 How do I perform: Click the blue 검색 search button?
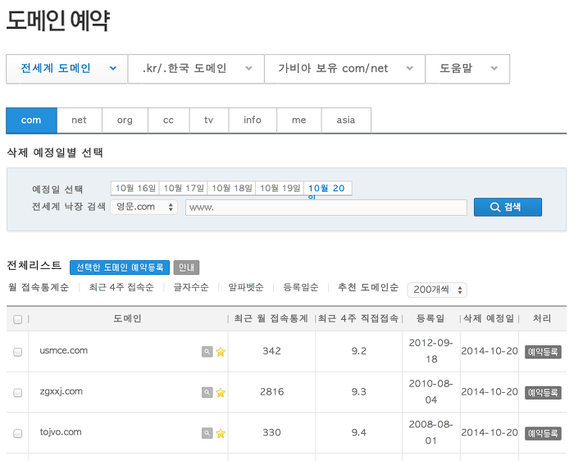508,208
